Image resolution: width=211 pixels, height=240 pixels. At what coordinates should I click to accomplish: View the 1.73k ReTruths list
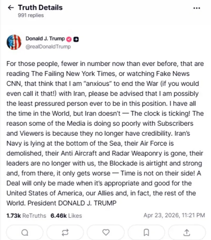click(26, 216)
